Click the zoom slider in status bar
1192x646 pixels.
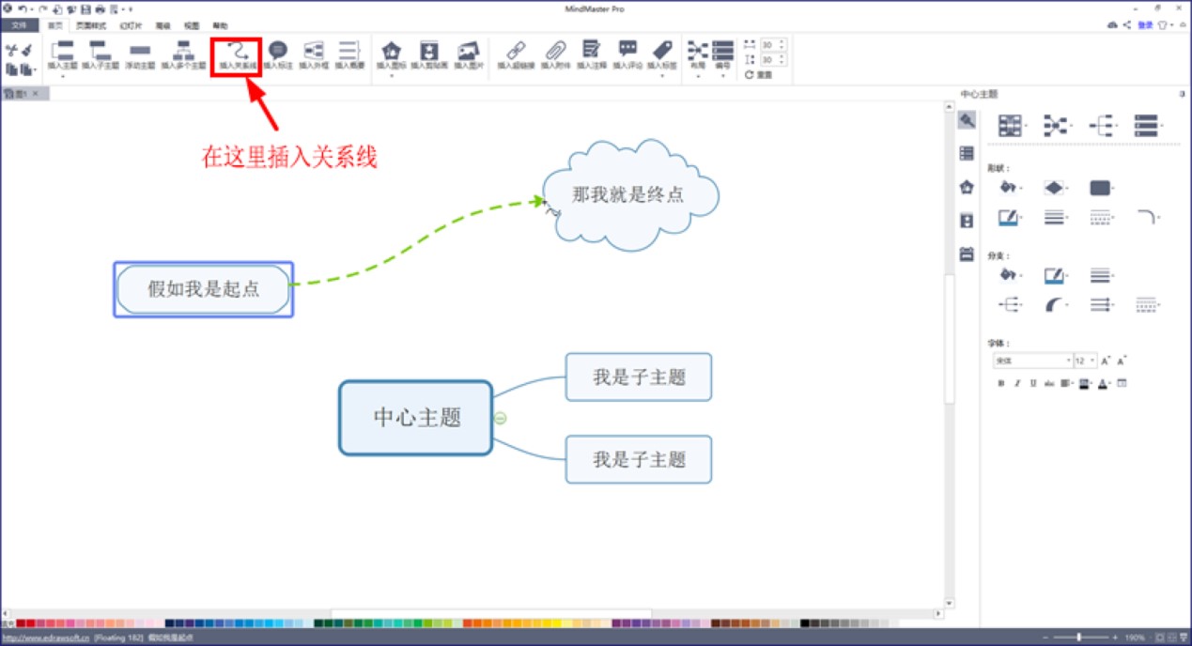click(1079, 638)
